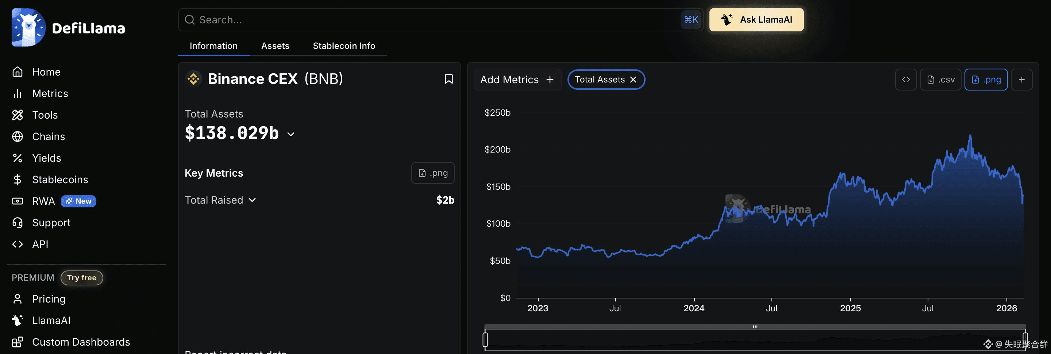This screenshot has width=1051, height=354.
Task: Click the 2026 x-axis label
Action: (x=1006, y=308)
